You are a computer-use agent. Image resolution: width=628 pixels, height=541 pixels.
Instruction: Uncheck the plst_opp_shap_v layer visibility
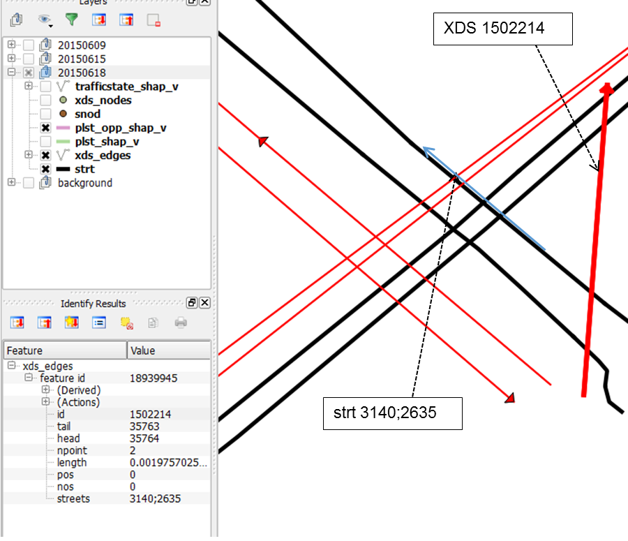45,128
